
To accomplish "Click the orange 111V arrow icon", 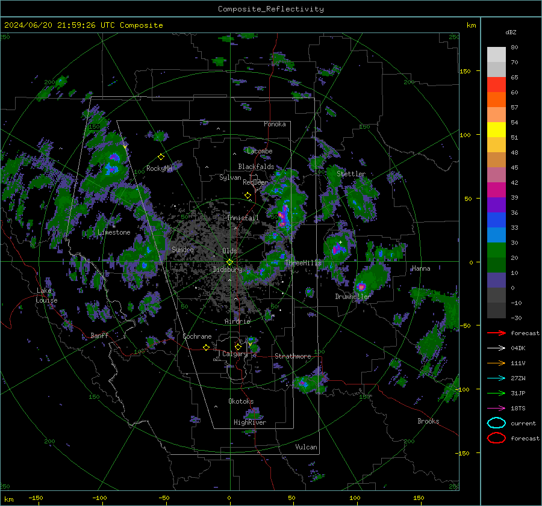I will click(x=496, y=363).
